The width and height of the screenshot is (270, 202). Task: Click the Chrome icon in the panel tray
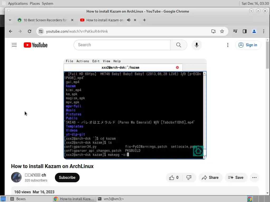[250, 199]
